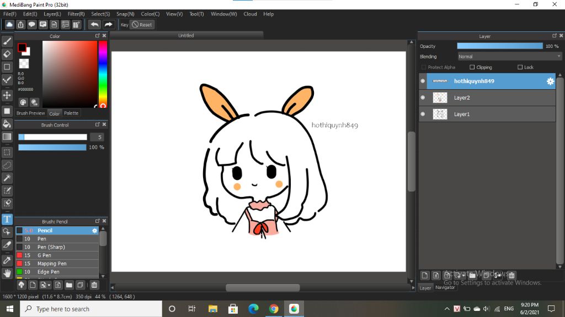Open settings gear for the hothiquynh849 layer
Image resolution: width=565 pixels, height=317 pixels.
pyautogui.click(x=550, y=81)
